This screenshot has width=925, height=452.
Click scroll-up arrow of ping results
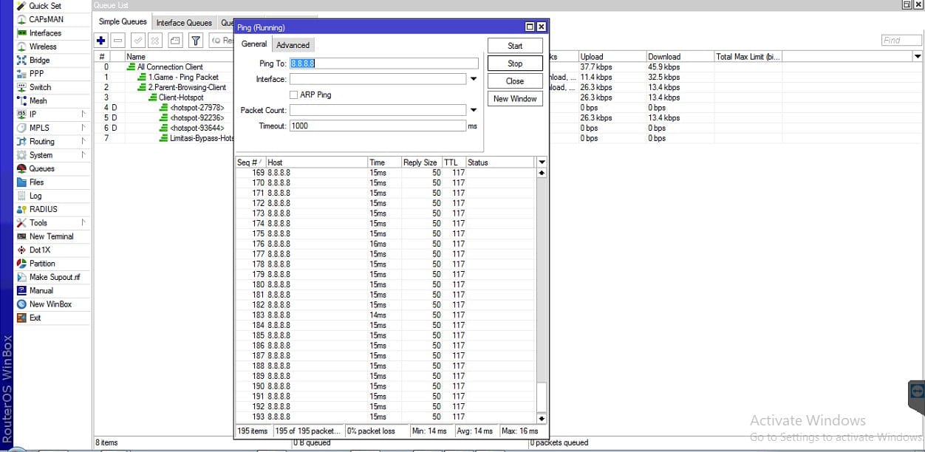(542, 173)
